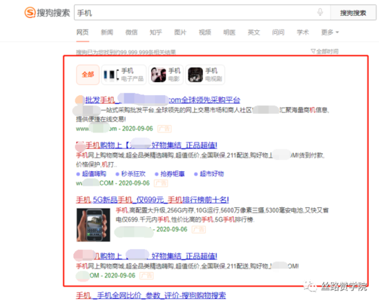Image resolution: width=379 pixels, height=303 pixels.
Task: Click the snippet line 电仅699 千元内手机
Action: point(185,219)
